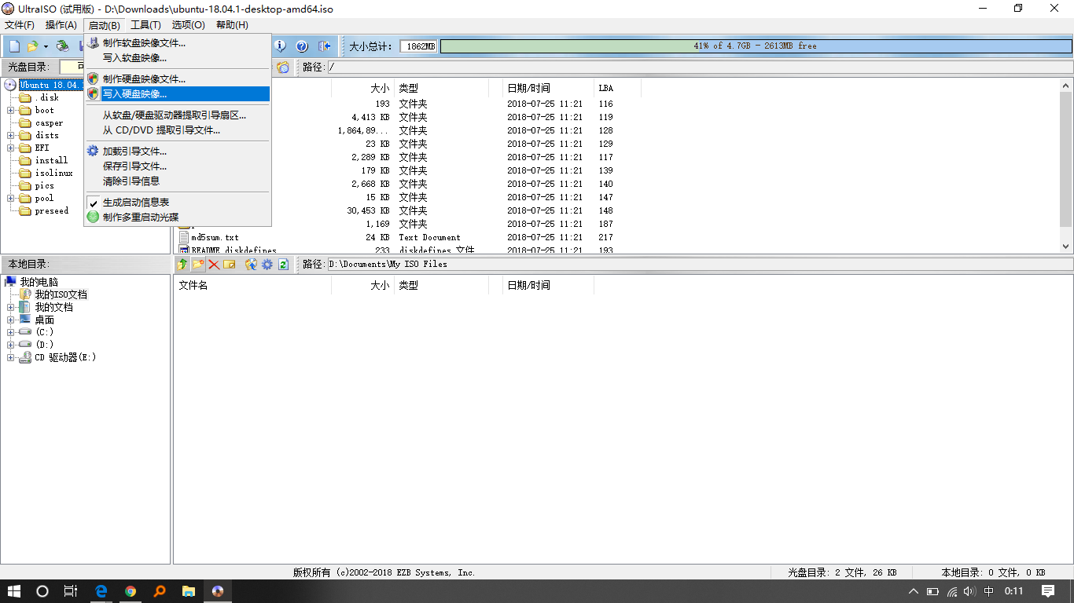
Task: Click the New folder icon in local toolbar
Action: point(198,265)
